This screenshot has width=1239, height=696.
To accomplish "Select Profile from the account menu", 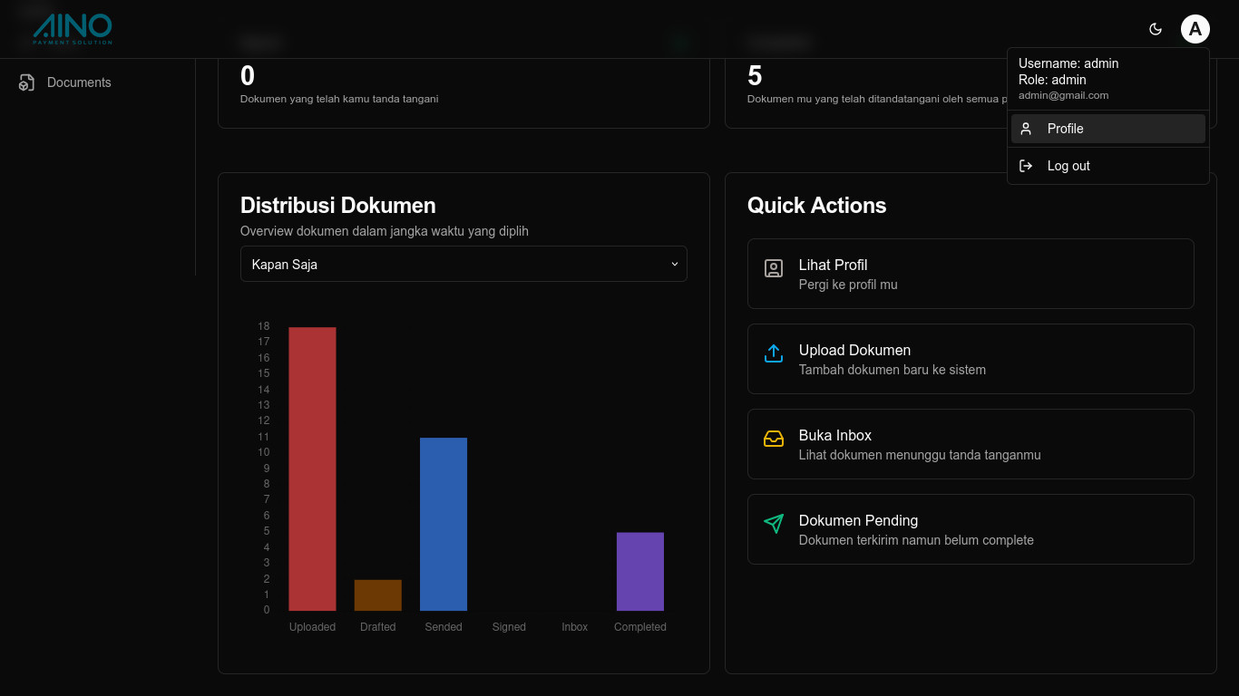I will (1065, 128).
